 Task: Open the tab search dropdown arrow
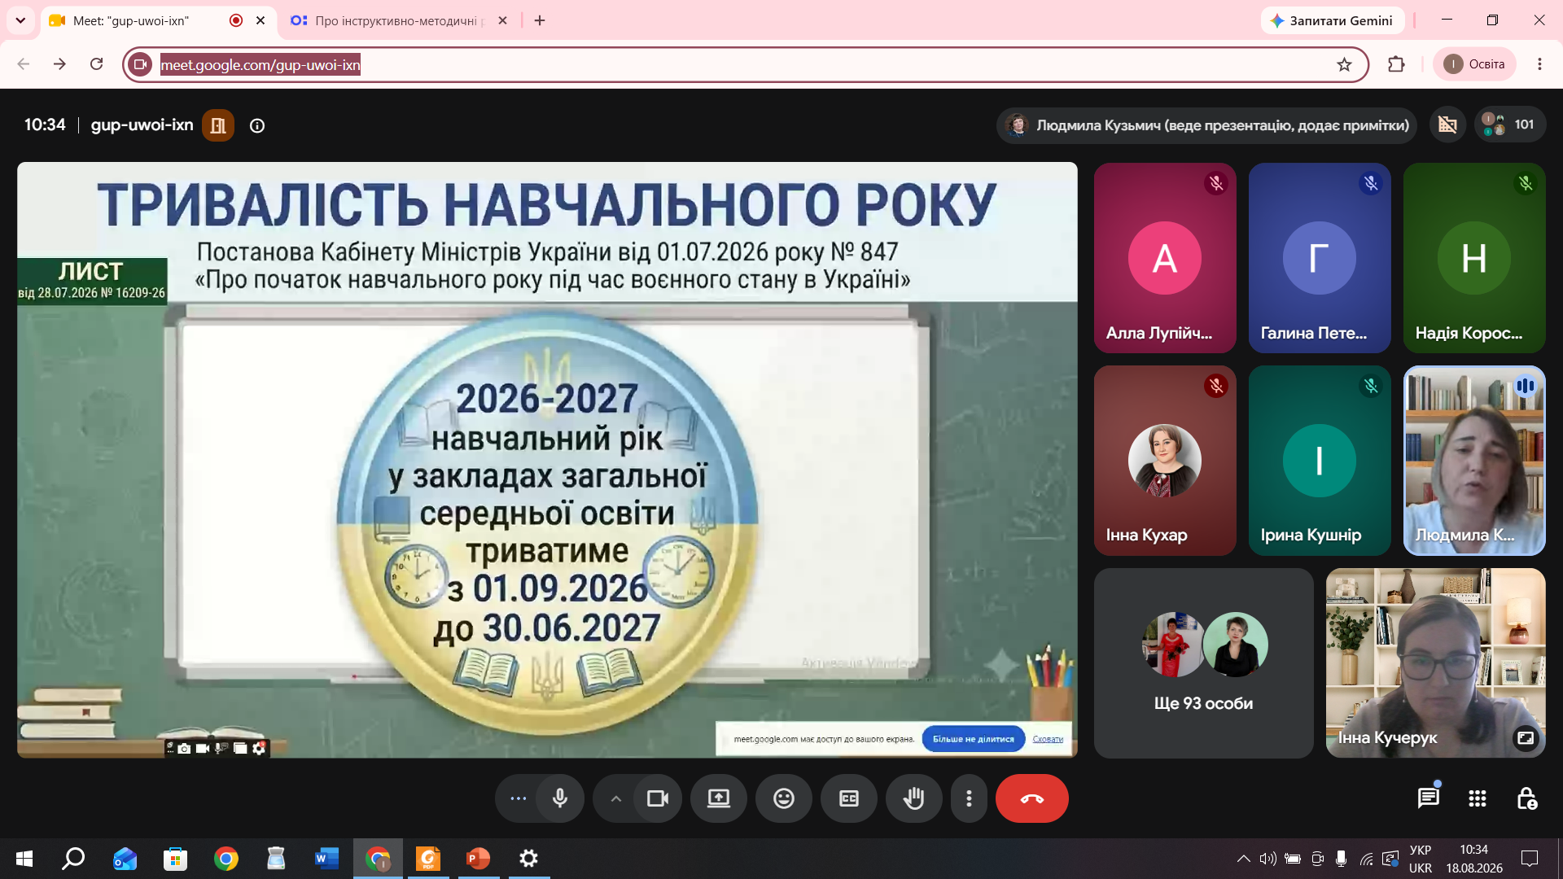click(20, 20)
